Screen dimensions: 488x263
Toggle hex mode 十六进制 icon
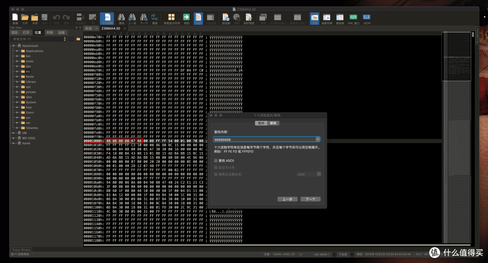[x=107, y=18]
